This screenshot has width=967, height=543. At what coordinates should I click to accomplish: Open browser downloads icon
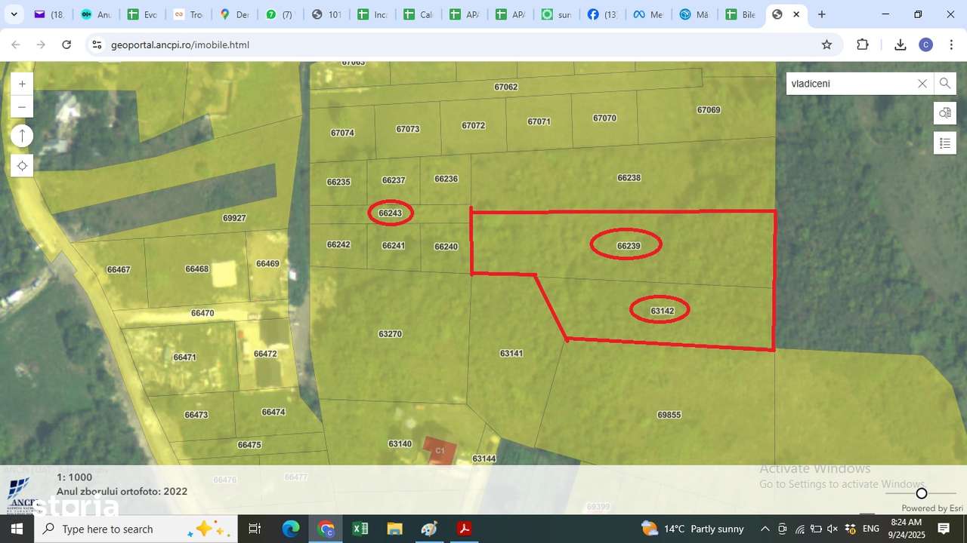click(899, 44)
